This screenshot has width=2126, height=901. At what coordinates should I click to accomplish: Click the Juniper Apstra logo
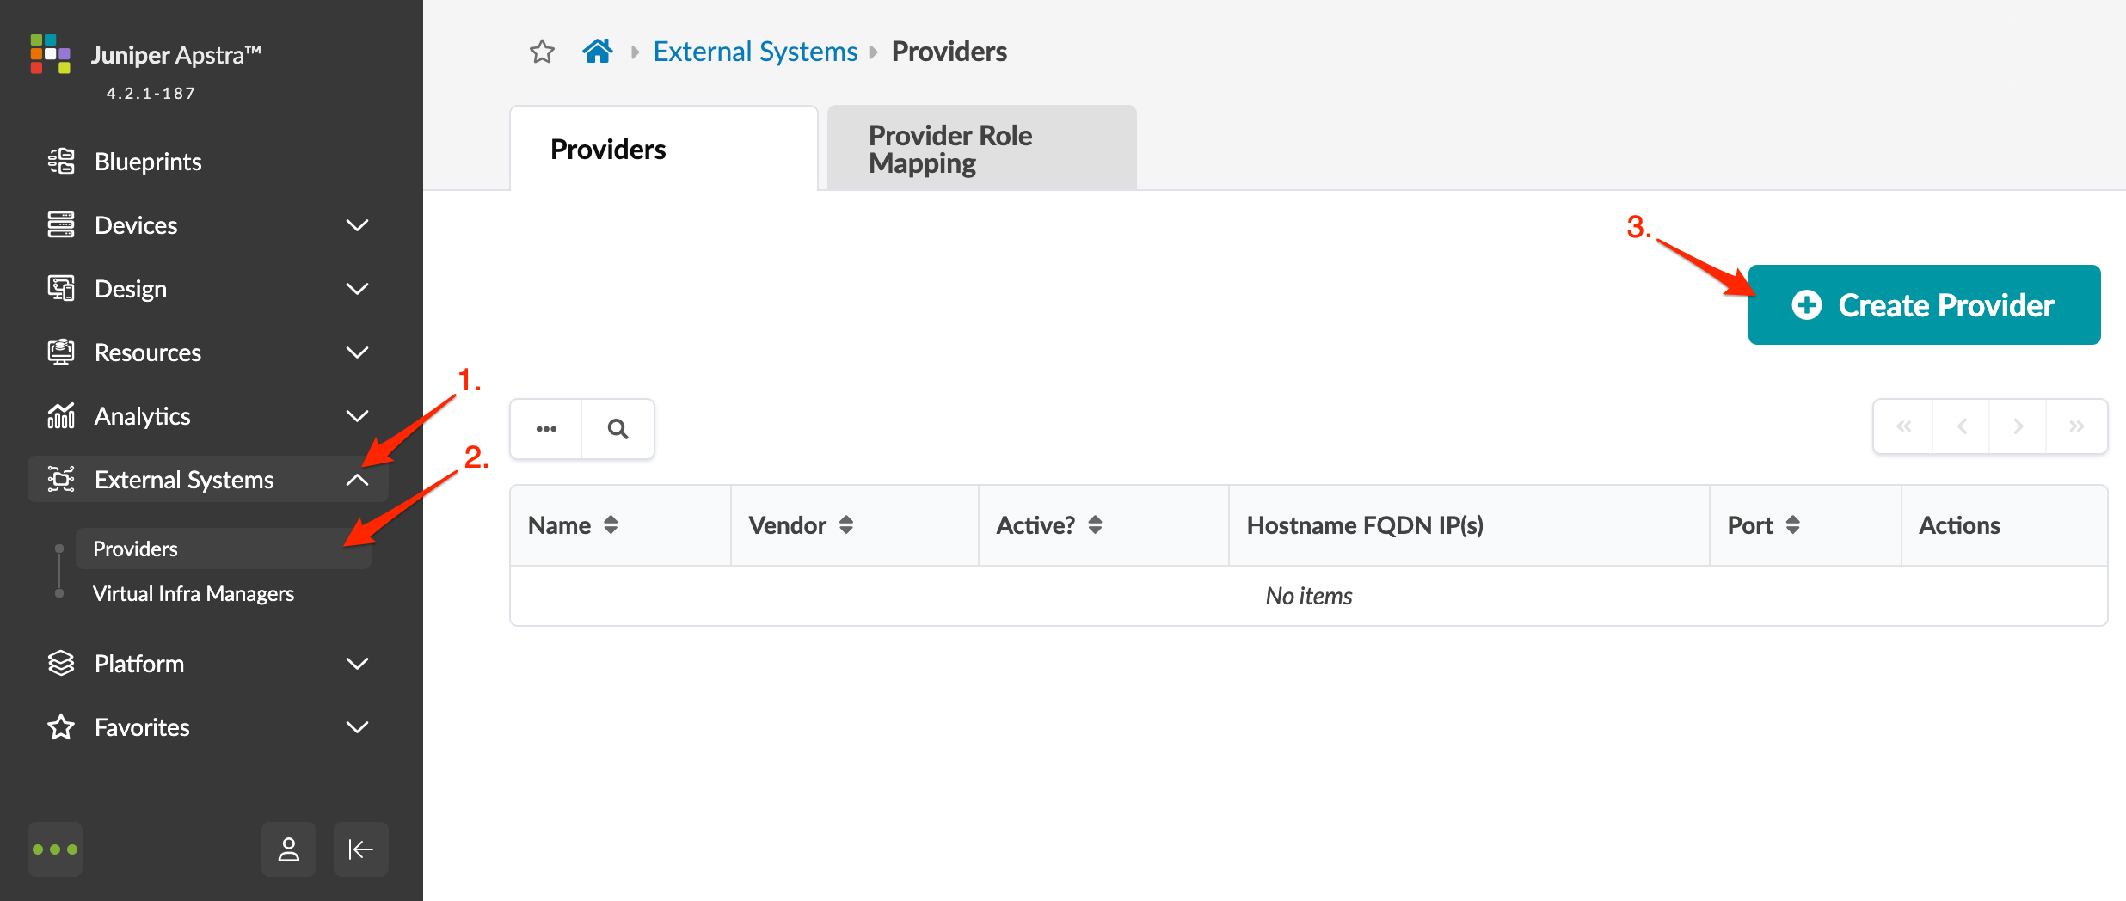click(50, 54)
